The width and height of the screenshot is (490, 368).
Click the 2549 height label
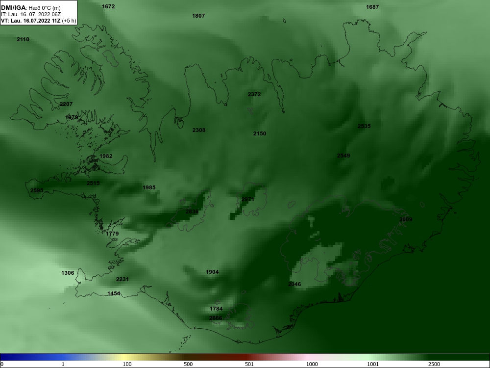point(343,156)
